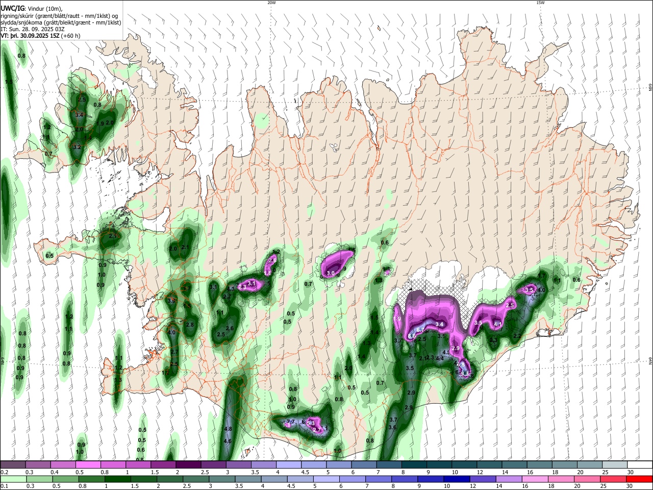Viewport: 653px width, 490px height.
Task: Click the "3.0" value on the central glacier
Action: click(x=330, y=274)
